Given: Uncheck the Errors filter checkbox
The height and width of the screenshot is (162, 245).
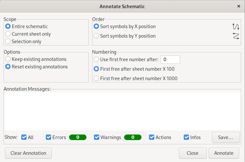Looking at the screenshot, I should tap(48, 137).
